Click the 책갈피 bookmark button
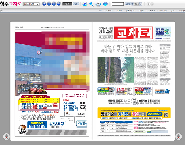Viewport: 185px width, 145px height. [x=137, y=4]
